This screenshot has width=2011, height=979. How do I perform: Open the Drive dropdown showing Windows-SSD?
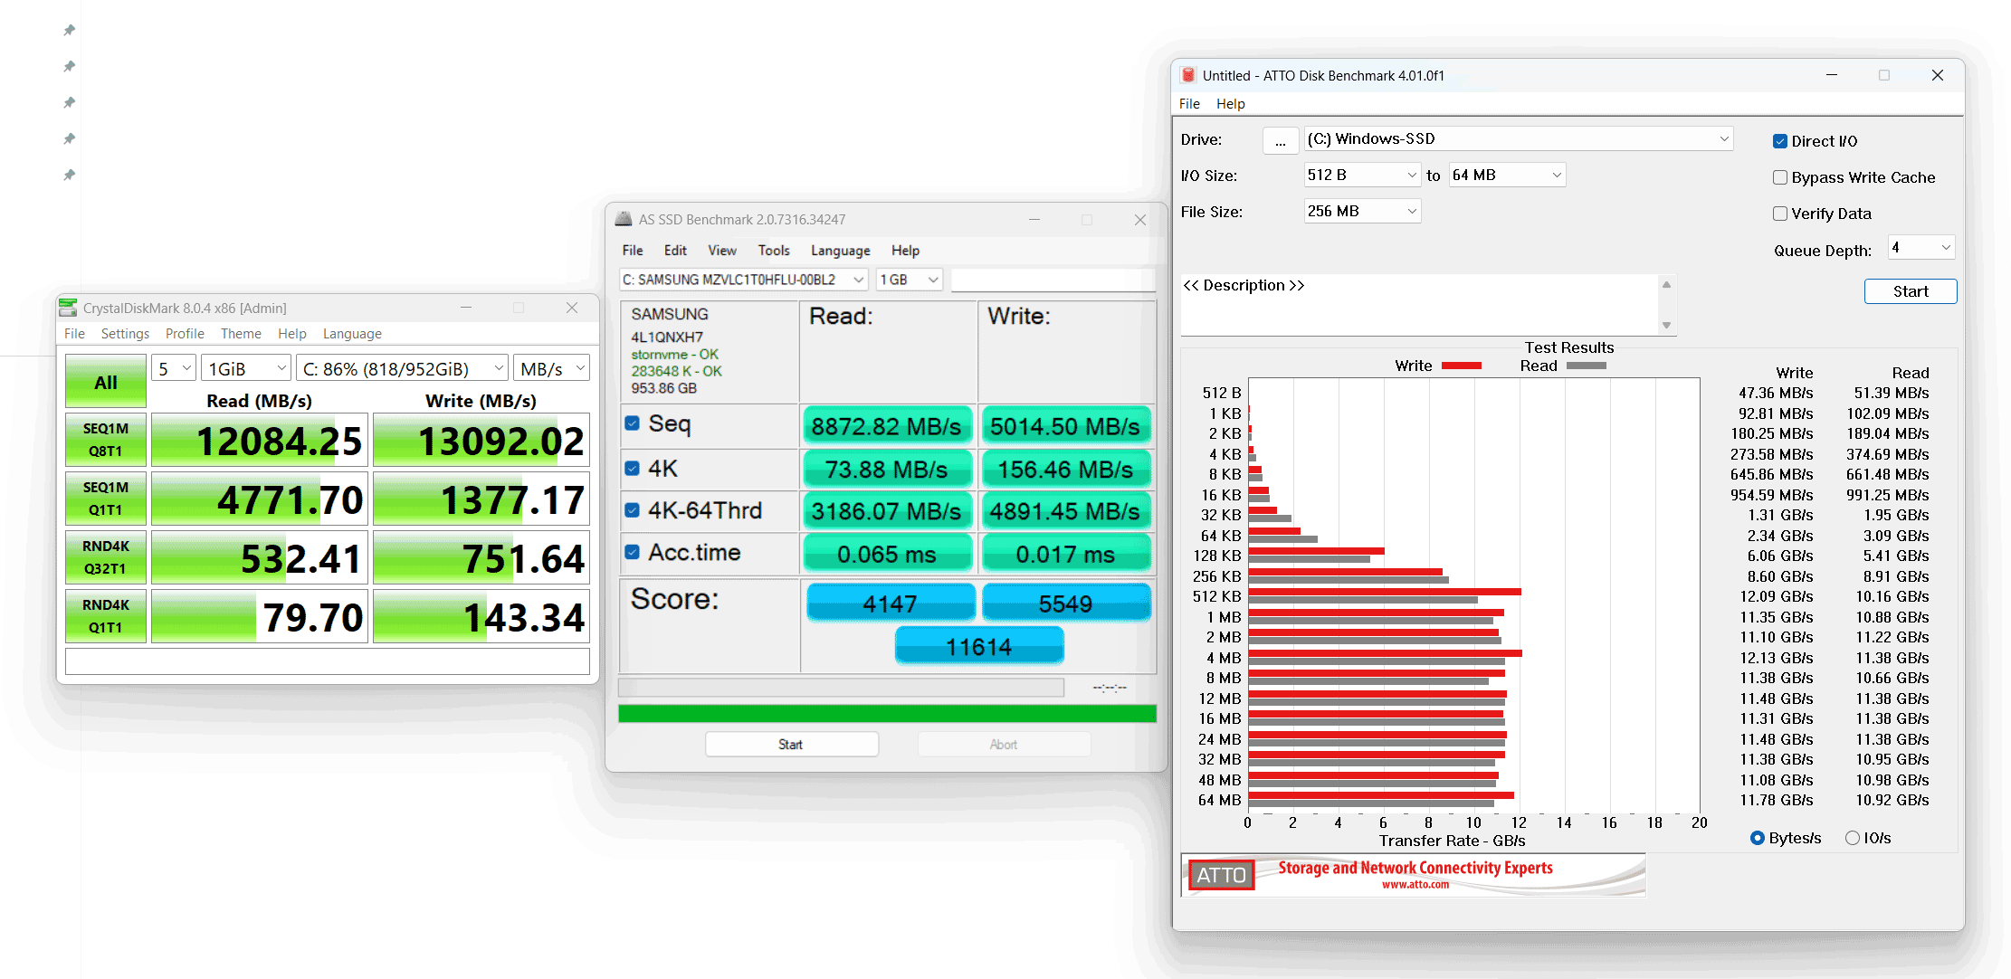point(1519,139)
